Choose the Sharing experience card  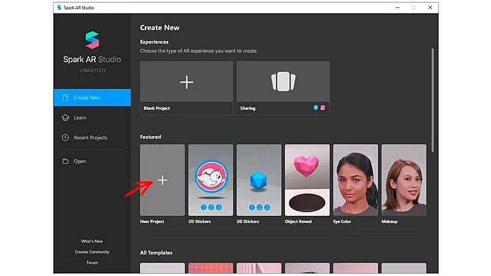click(x=283, y=83)
